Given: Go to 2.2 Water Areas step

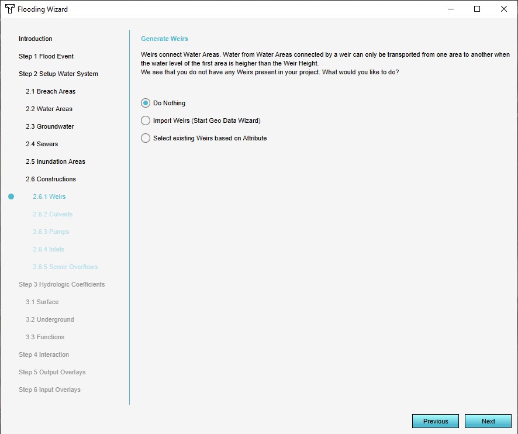Looking at the screenshot, I should click(49, 109).
